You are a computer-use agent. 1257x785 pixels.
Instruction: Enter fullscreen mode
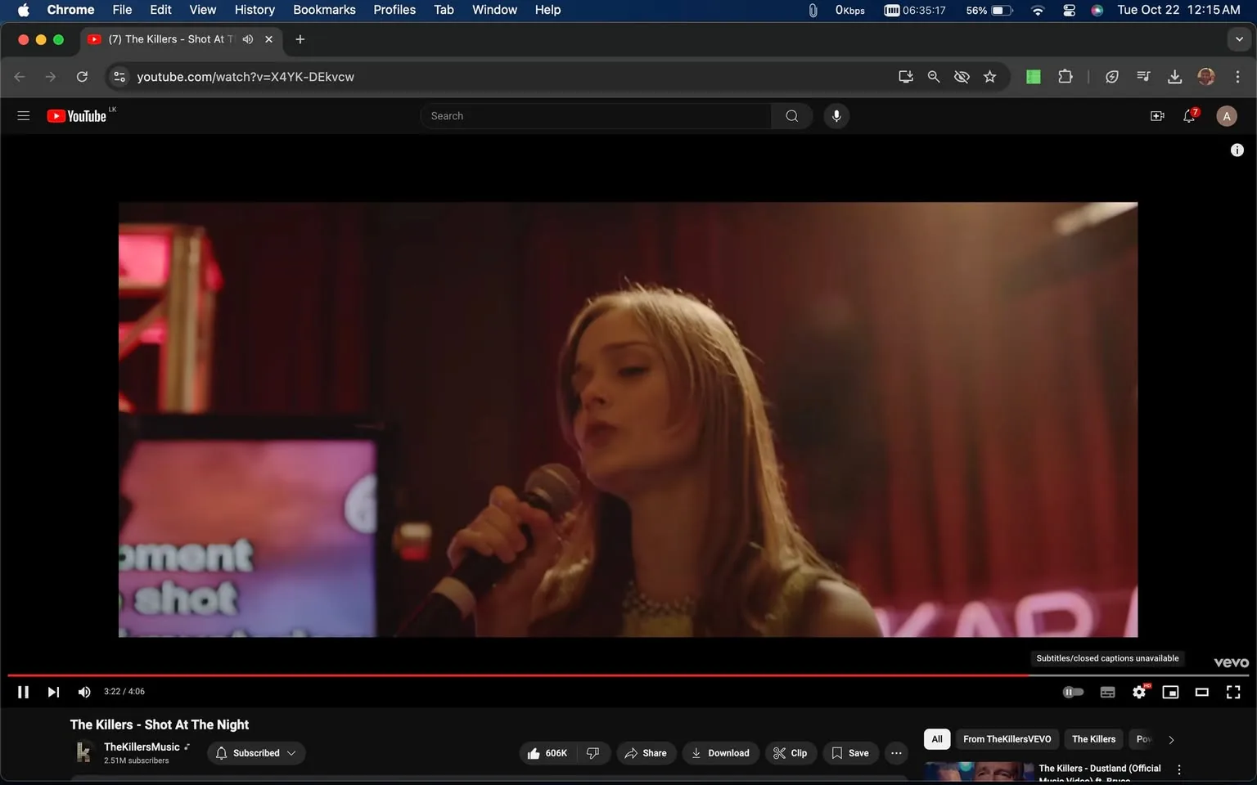click(1232, 692)
